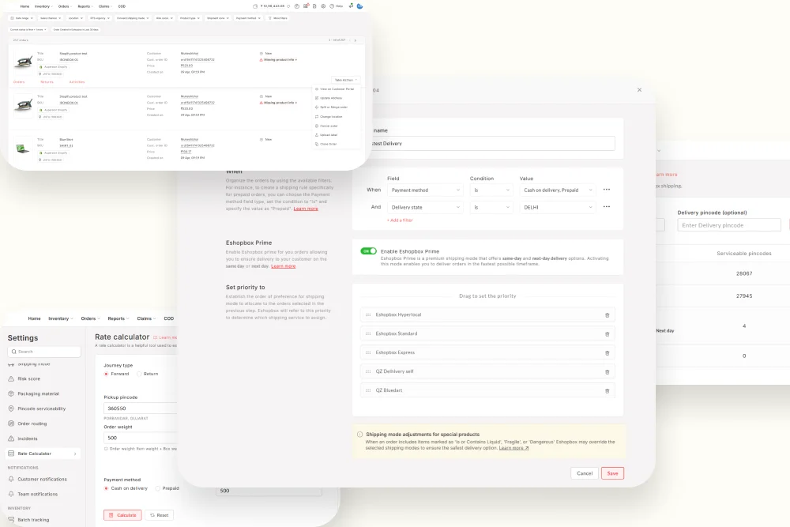The width and height of the screenshot is (790, 527).
Task: Delete the Eshopbox Express priority row
Action: point(607,353)
